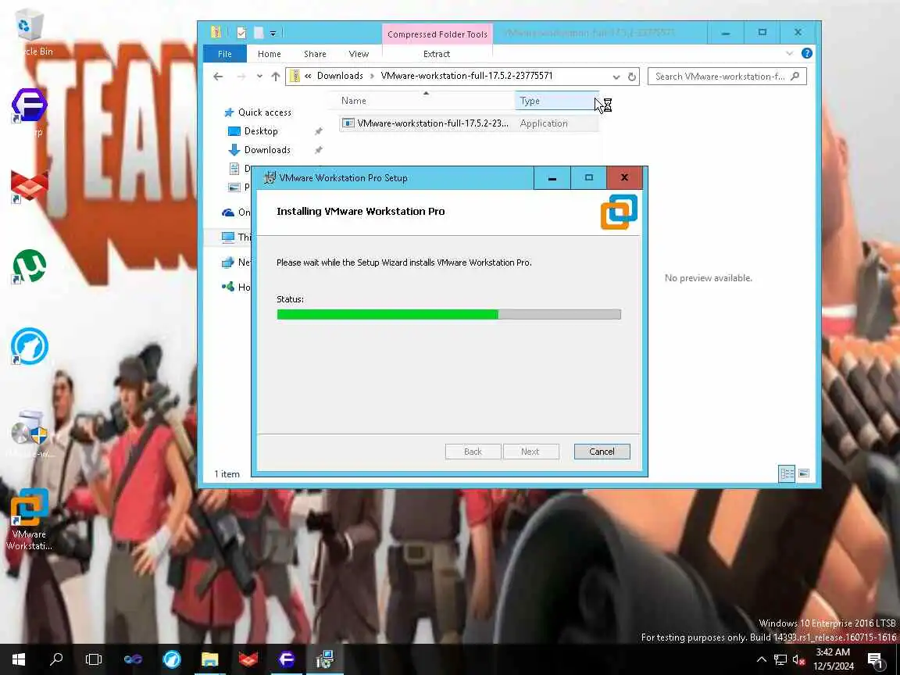Select Downloads in the navigation pane
This screenshot has height=675, width=900.
pos(267,150)
